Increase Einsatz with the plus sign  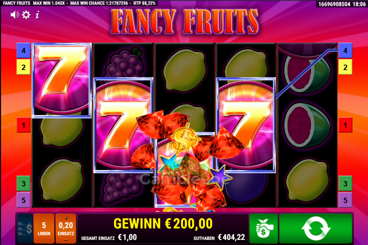66,218
